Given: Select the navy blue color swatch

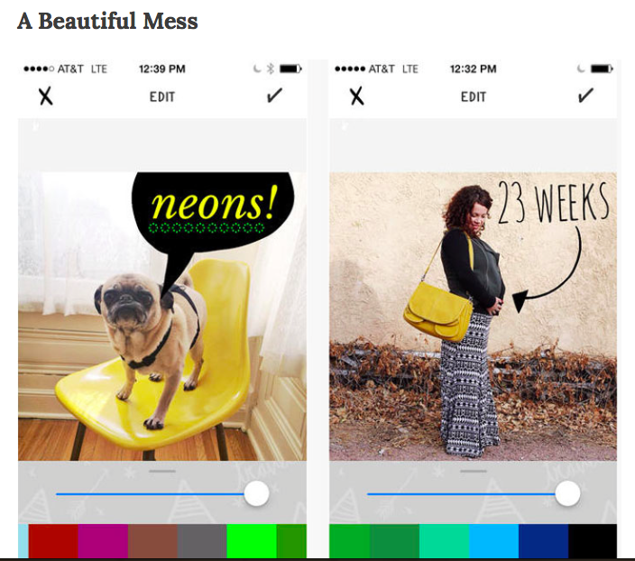Looking at the screenshot, I should (x=544, y=541).
